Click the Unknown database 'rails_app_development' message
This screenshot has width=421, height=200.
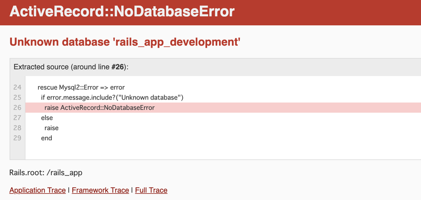coord(124,42)
